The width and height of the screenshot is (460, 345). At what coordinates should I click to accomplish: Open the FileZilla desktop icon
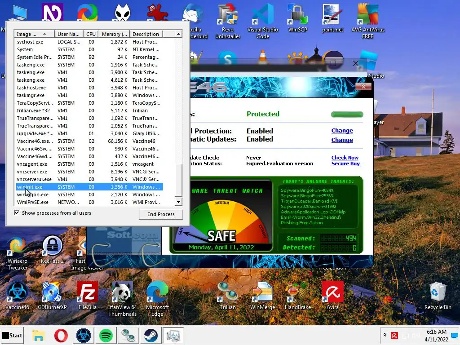pos(88,296)
